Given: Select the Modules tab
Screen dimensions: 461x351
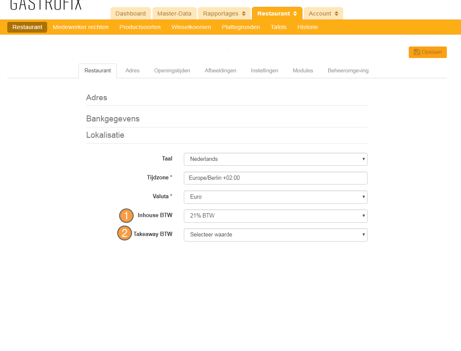Looking at the screenshot, I should click(x=302, y=70).
